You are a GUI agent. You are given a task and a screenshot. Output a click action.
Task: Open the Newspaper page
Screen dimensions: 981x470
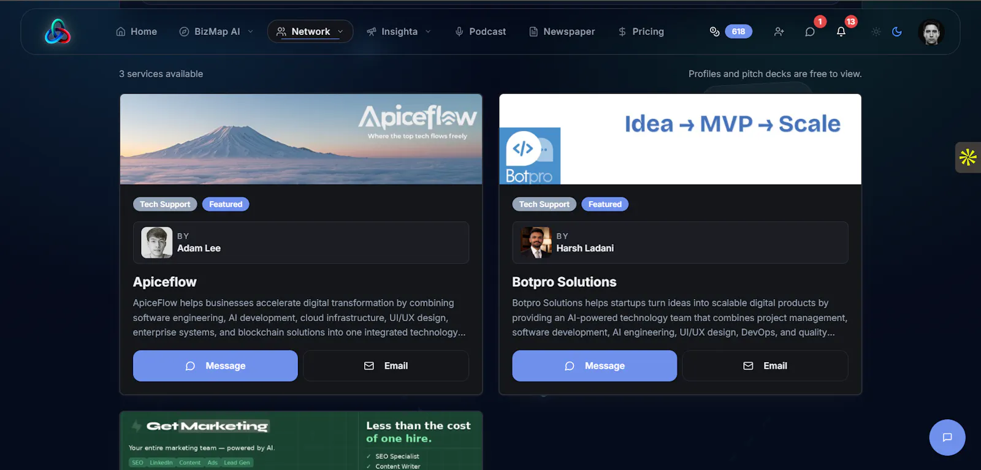[x=562, y=32]
